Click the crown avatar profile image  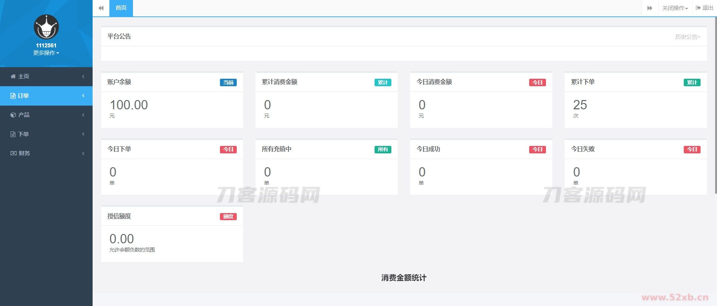(x=46, y=27)
